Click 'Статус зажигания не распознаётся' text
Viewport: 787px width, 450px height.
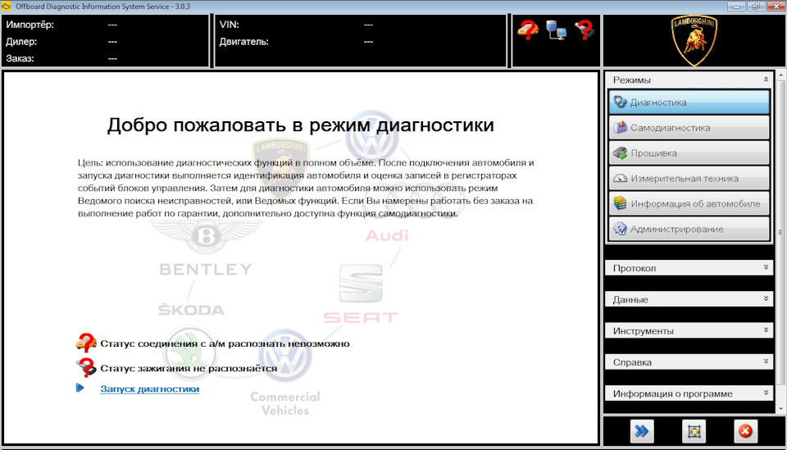189,368
